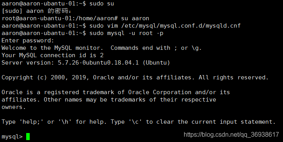Click the green cursor block at the mysql prompt
Image resolution: width=283 pixels, height=142 pixels.
[28, 137]
